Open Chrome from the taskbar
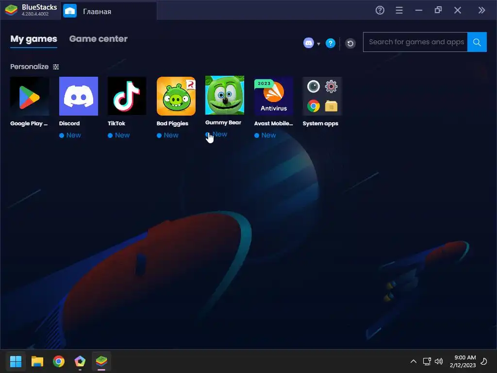 (59, 361)
